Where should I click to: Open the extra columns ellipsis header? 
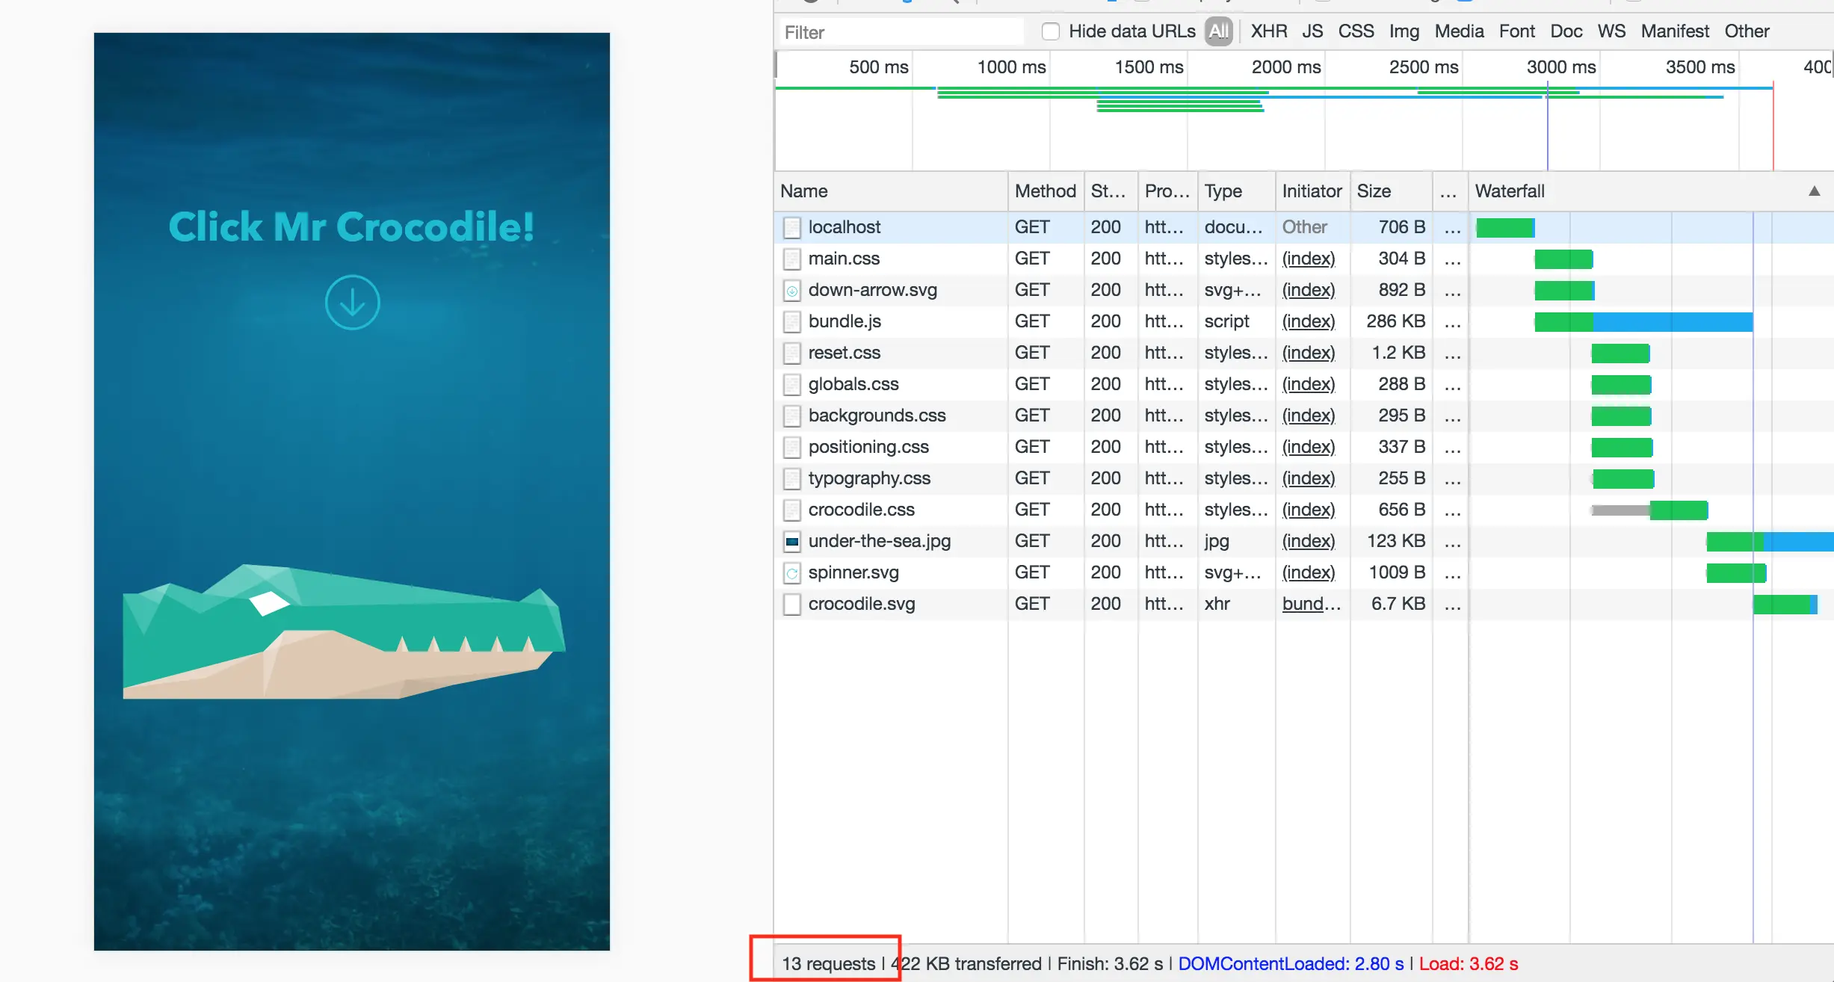[x=1448, y=191]
